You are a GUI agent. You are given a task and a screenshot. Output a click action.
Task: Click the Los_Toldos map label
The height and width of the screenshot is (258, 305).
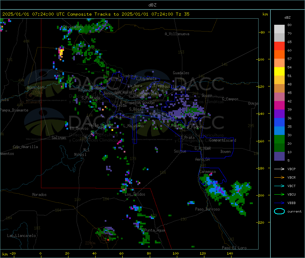(135, 194)
